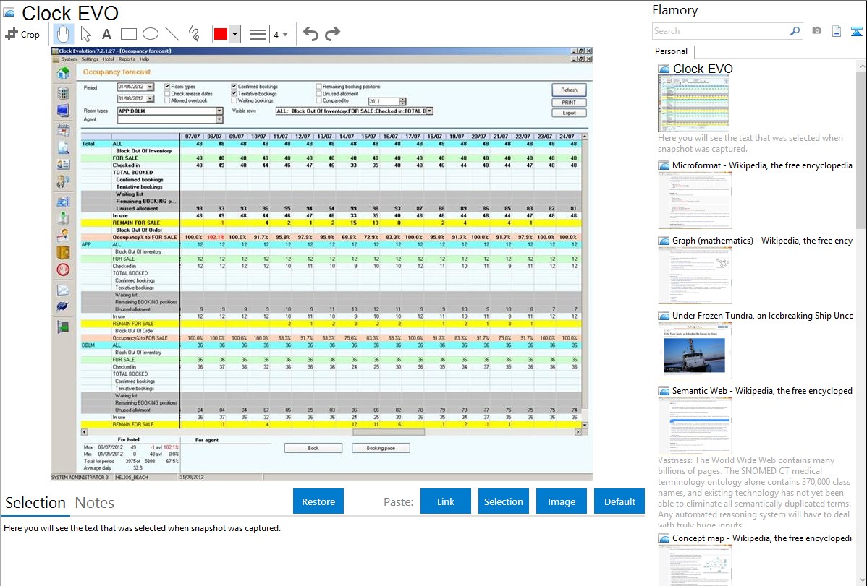Click the exit door icon in Clock Evolution sidebar
867x586 pixels.
click(64, 327)
